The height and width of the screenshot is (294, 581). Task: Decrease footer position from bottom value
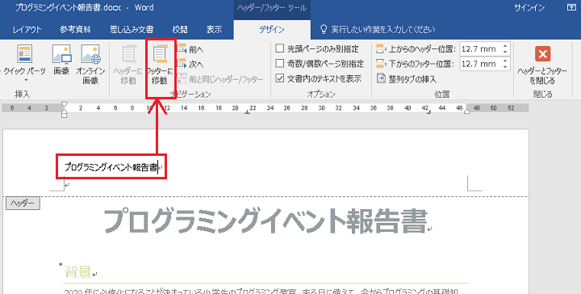505,67
